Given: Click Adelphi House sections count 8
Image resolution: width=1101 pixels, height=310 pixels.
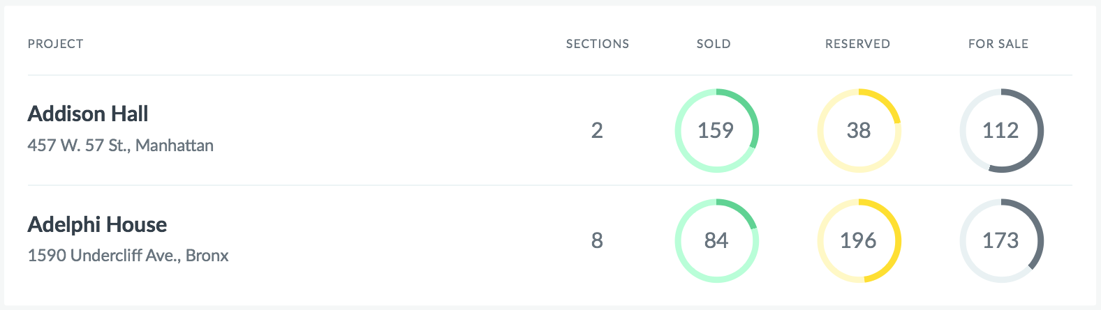Looking at the screenshot, I should tap(597, 240).
